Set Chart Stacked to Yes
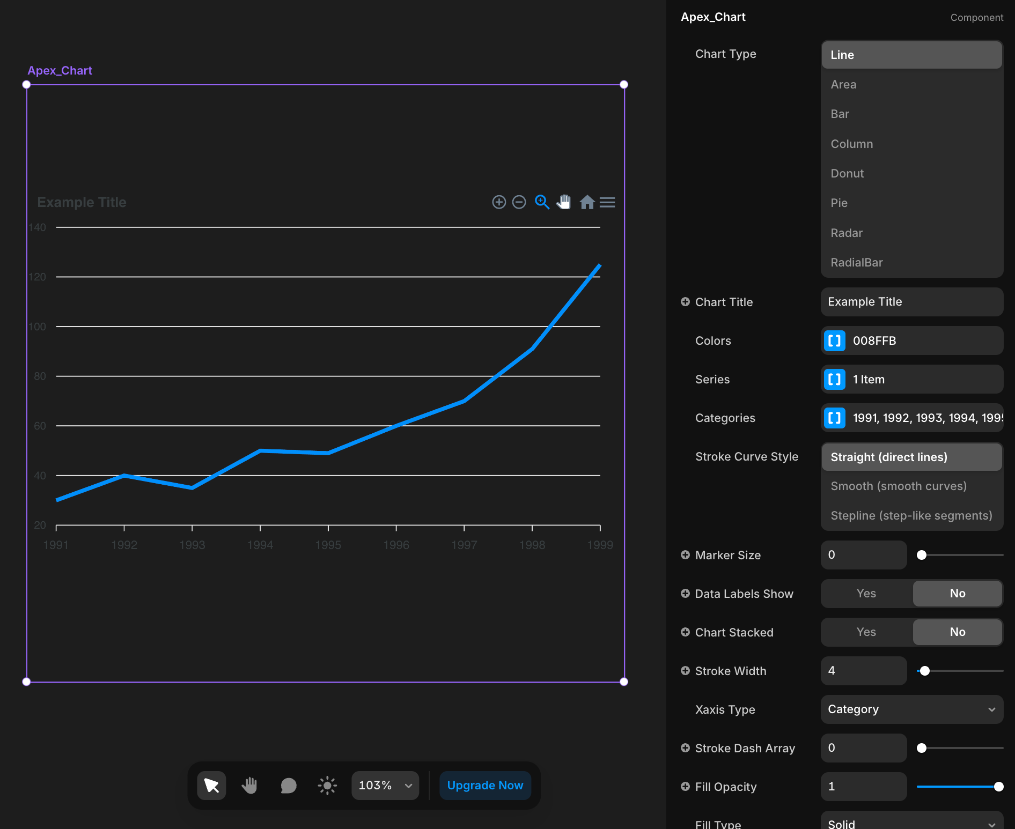This screenshot has height=829, width=1015. pos(866,632)
